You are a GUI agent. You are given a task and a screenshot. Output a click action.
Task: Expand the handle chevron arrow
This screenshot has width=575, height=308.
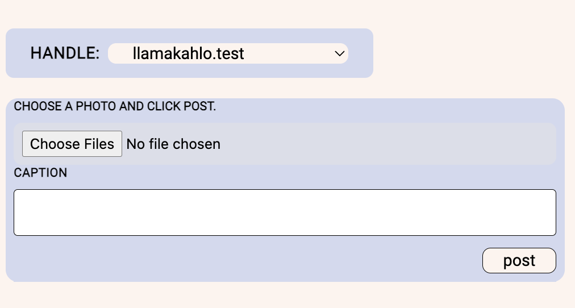(340, 53)
